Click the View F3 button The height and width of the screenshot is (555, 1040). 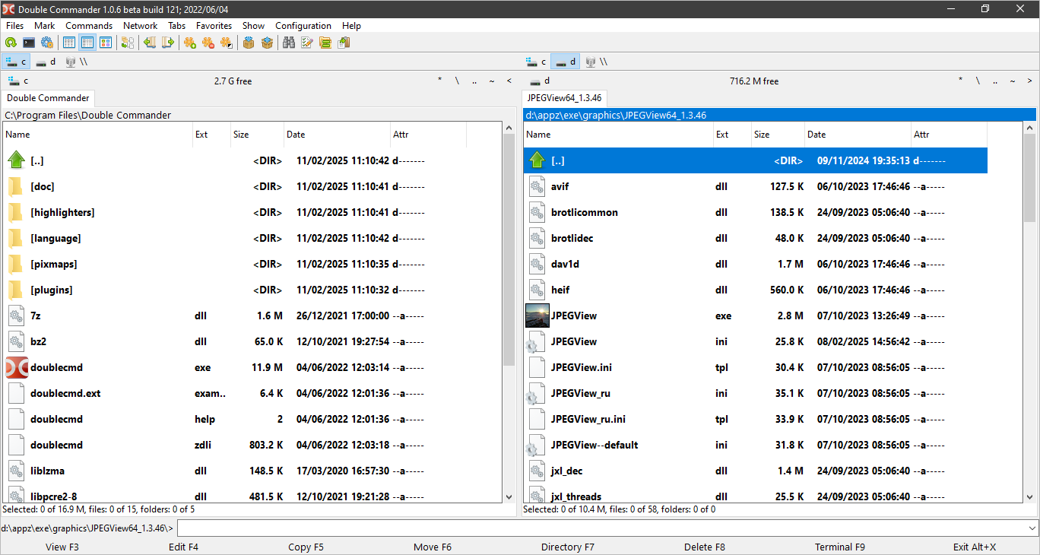[62, 547]
